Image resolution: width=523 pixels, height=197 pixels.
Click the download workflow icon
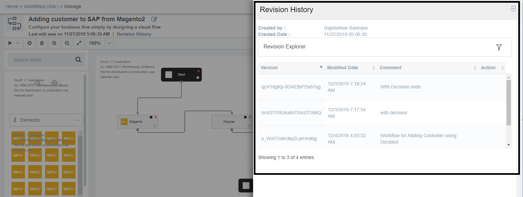(30, 43)
